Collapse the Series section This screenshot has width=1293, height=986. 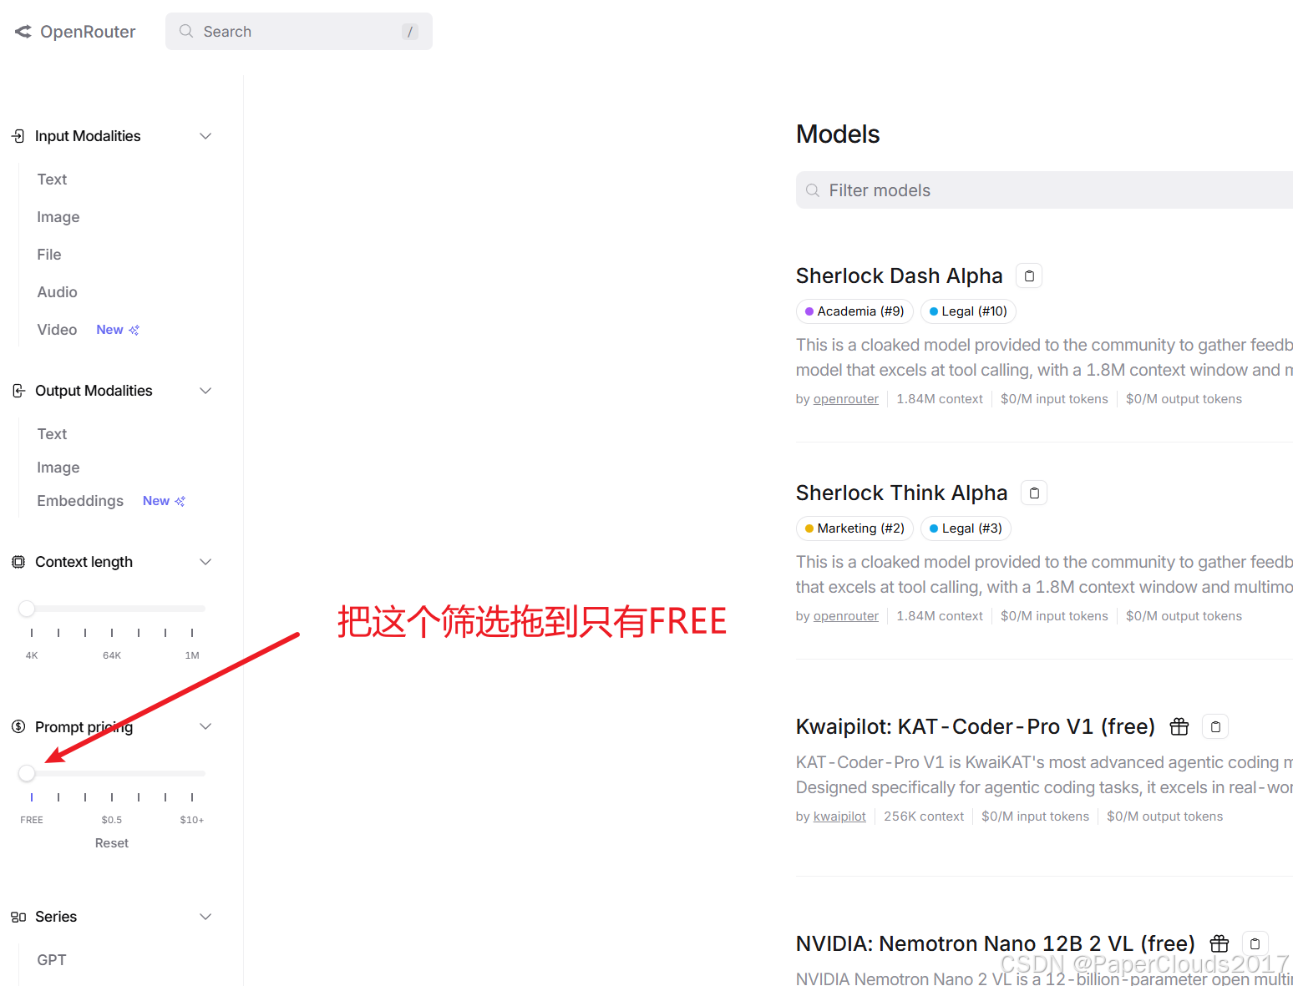205,917
